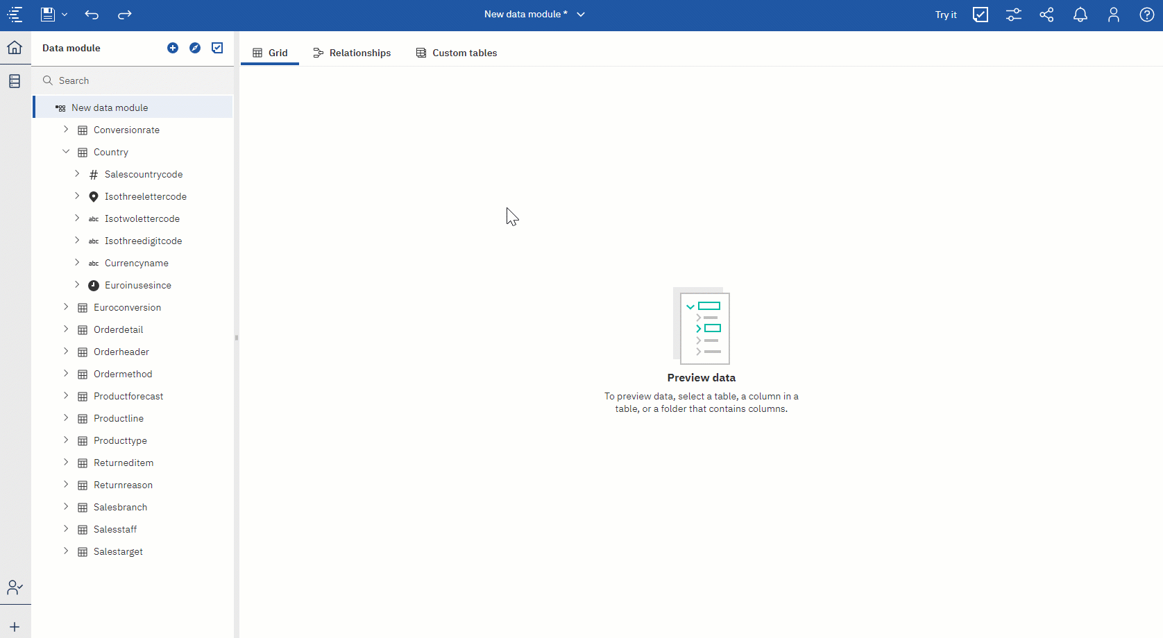Expand the Salesstaff table

coord(66,529)
